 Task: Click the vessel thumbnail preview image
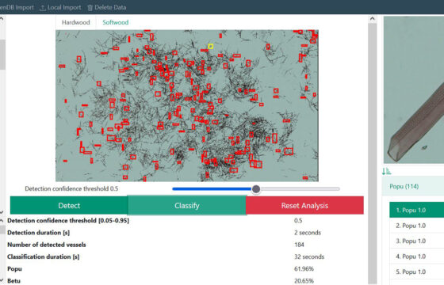[414, 89]
